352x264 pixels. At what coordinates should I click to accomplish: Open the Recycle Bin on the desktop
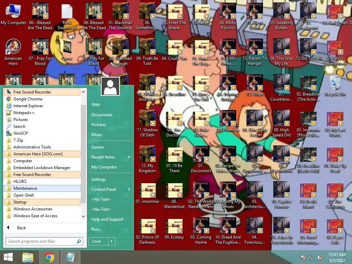335,86
